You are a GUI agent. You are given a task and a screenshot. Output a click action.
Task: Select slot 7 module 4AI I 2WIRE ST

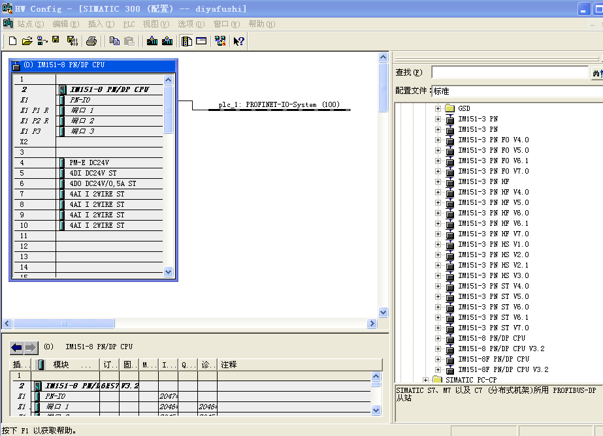(x=97, y=194)
